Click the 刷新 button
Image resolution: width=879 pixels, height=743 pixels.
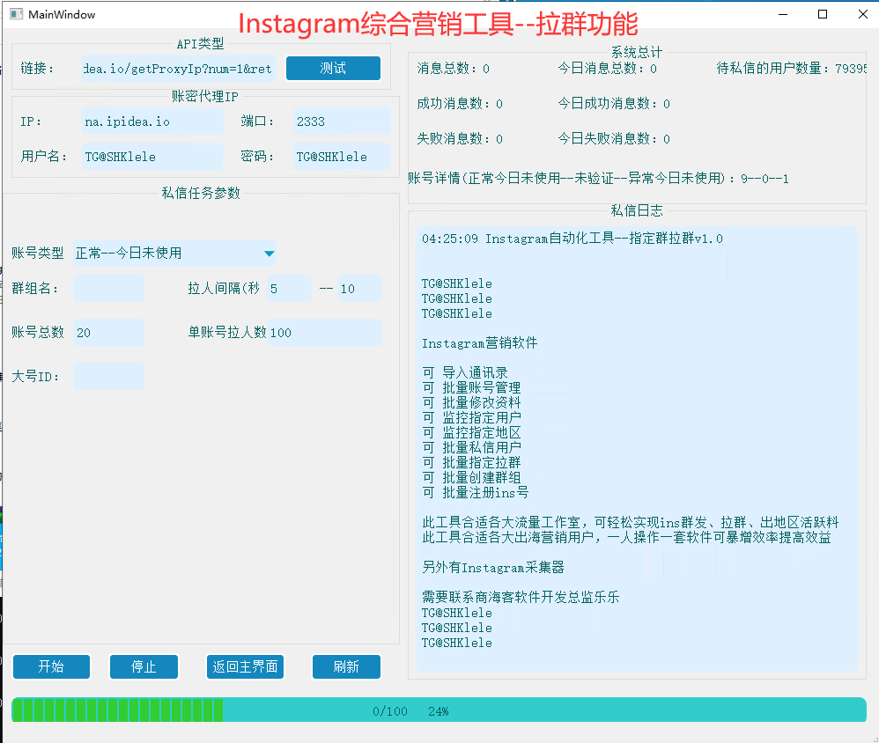click(346, 666)
